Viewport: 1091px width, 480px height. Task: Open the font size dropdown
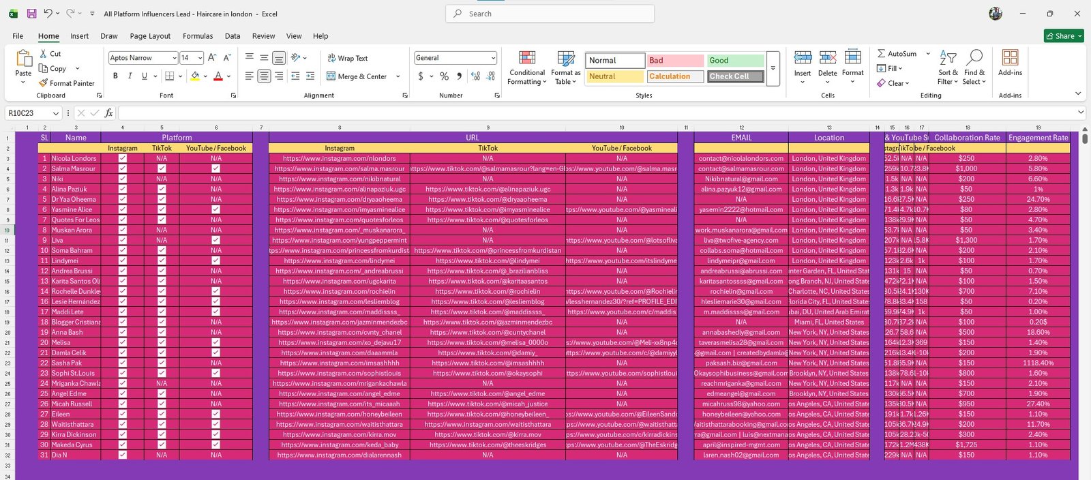coord(200,58)
